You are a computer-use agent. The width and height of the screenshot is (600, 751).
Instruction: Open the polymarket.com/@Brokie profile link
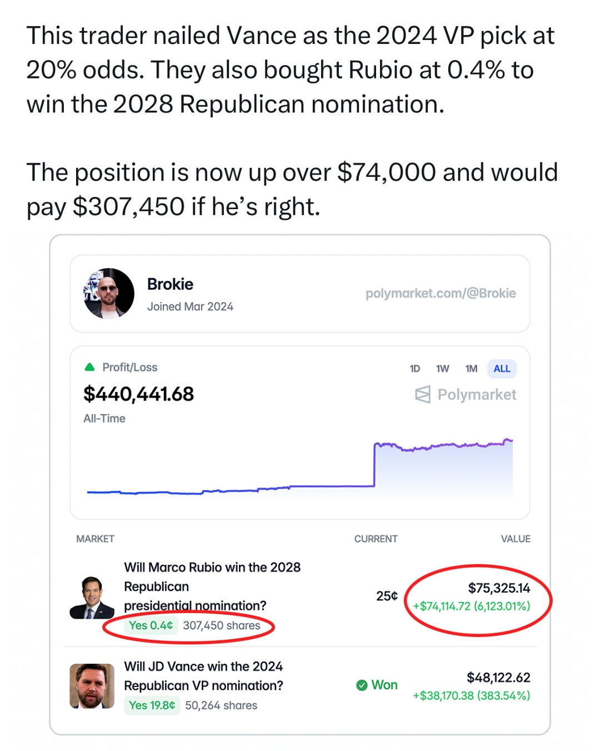pos(441,293)
